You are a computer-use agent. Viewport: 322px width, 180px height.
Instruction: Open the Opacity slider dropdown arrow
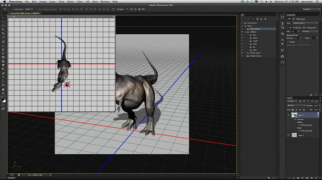[320, 106]
